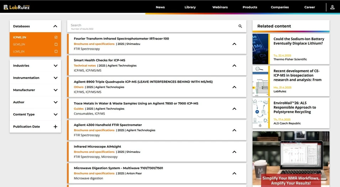This screenshot has width=340, height=187.
Task: Open Fourier Transform Infrared Spectrophotometer IRTracer-100 title
Action: [x=121, y=38]
